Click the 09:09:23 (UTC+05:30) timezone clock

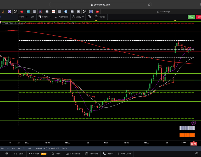click(x=48, y=148)
